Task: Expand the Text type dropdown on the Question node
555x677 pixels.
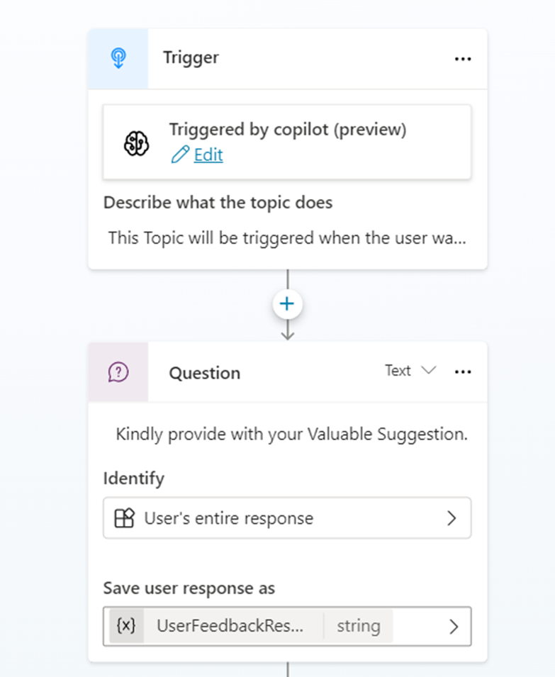Action: [x=410, y=371]
